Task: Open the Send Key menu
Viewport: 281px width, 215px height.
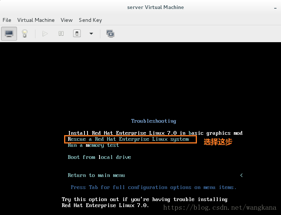Action: pos(90,20)
